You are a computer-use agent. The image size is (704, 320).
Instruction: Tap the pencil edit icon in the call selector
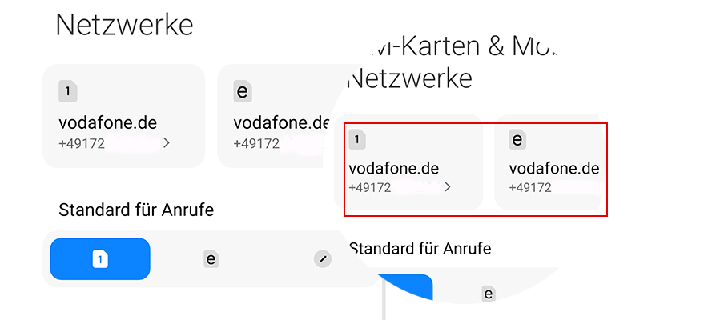(x=322, y=258)
